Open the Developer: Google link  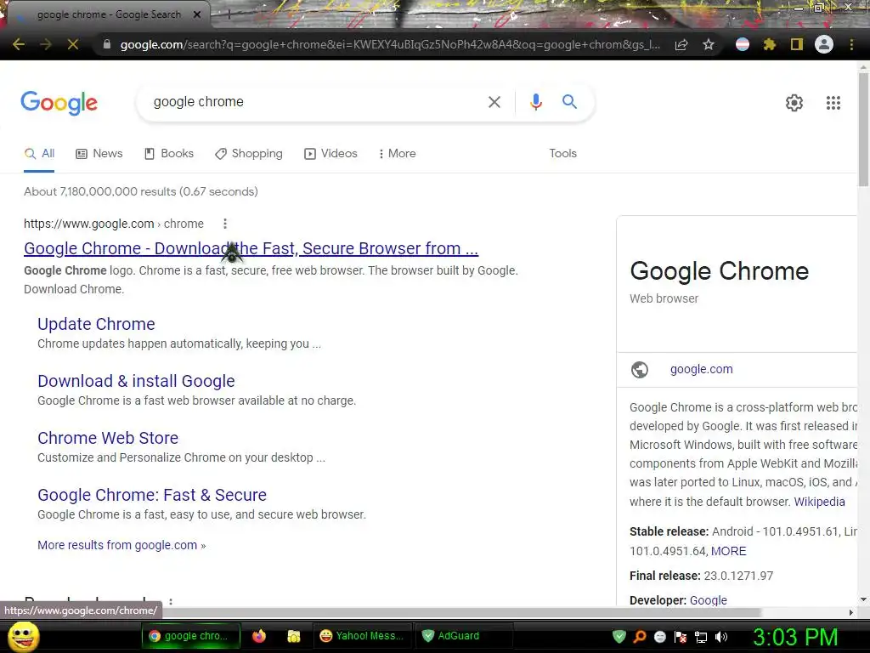(708, 600)
